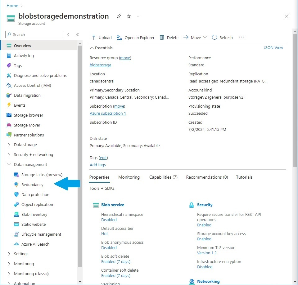Switch to the Properties tab
This screenshot has width=298, height=285.
99,177
